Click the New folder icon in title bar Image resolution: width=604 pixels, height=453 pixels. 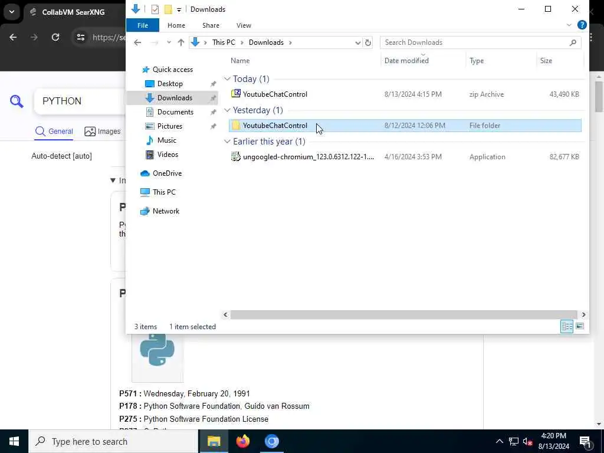[x=168, y=9]
